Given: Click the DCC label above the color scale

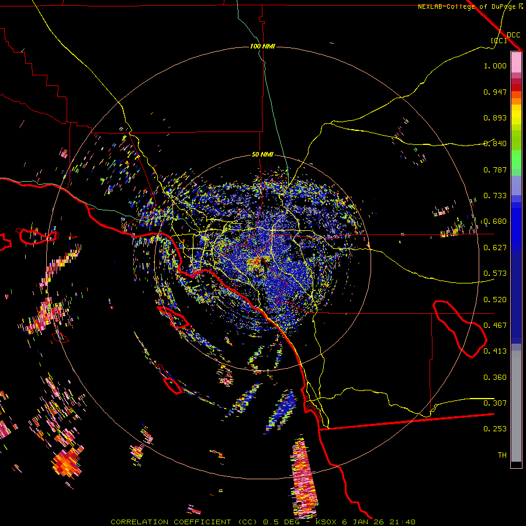Looking at the screenshot, I should [513, 35].
